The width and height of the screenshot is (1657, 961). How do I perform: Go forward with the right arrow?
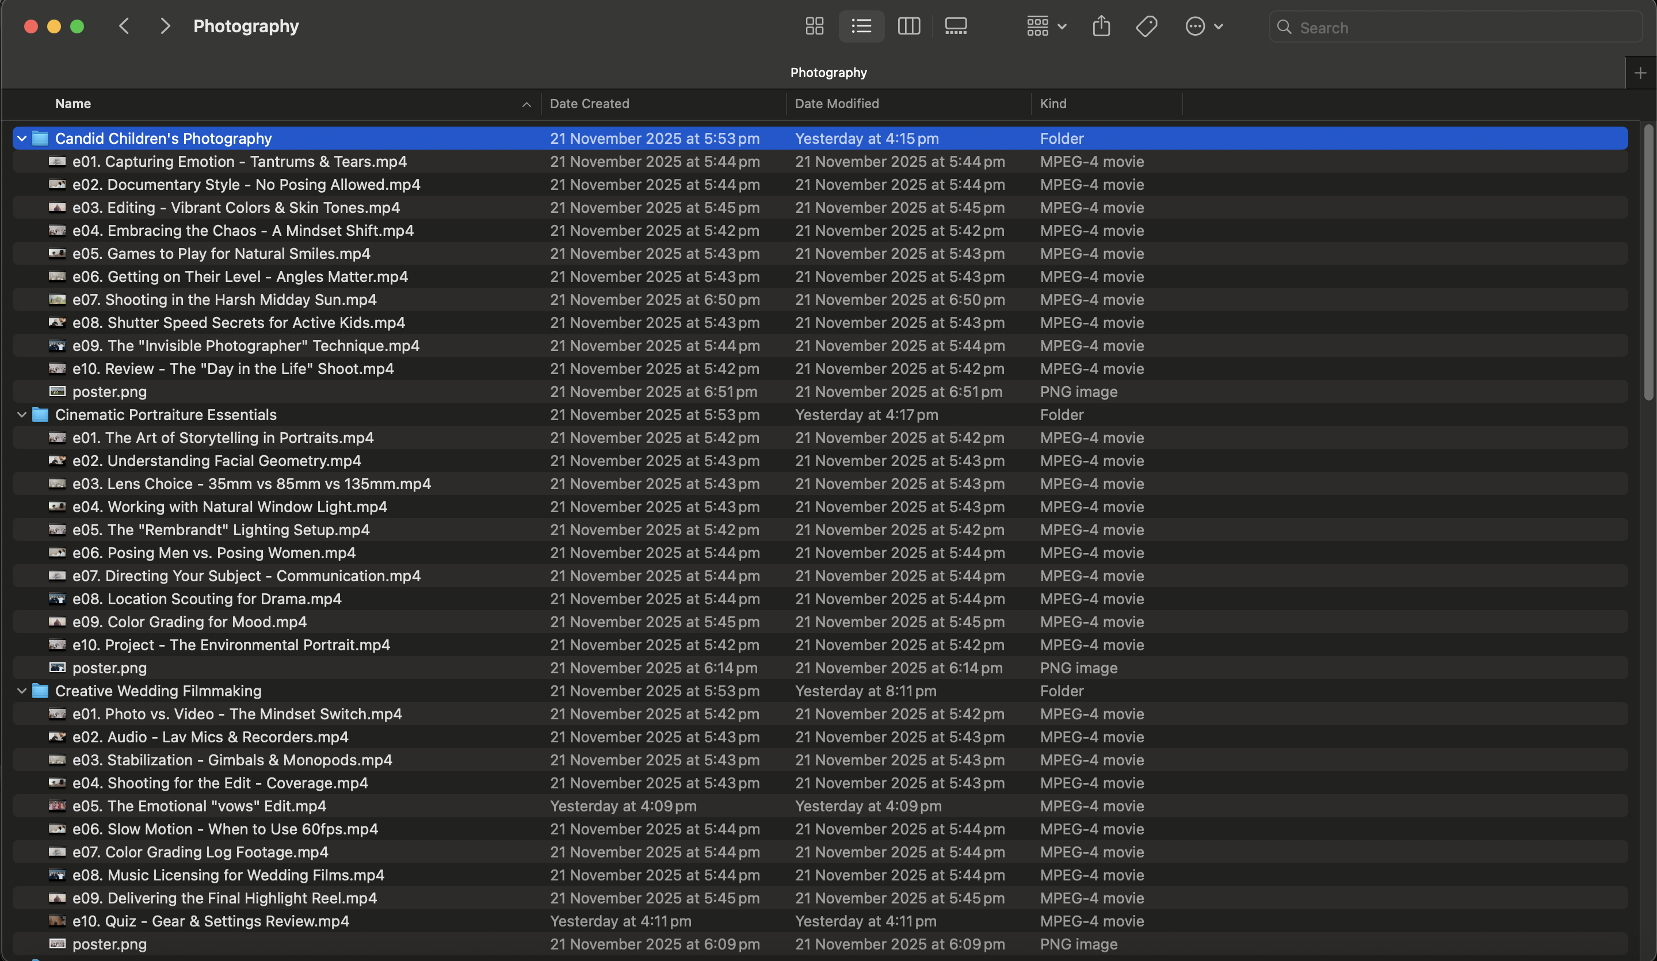tap(165, 26)
